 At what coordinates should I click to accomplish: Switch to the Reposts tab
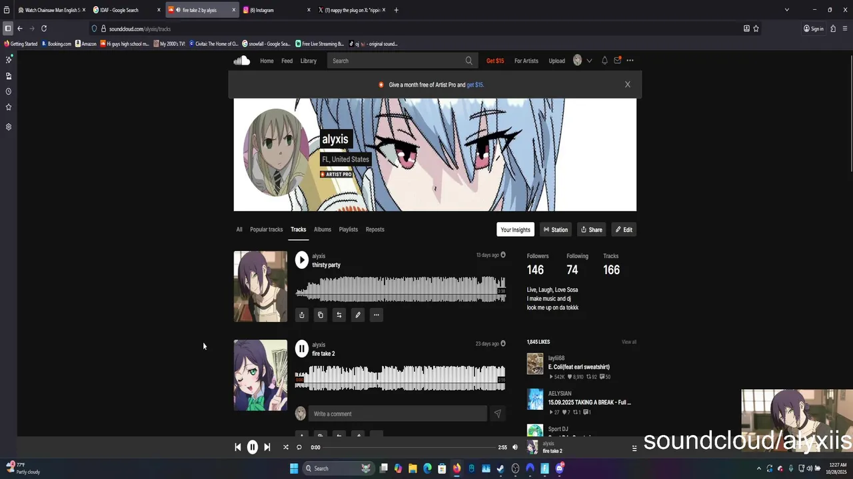pyautogui.click(x=375, y=230)
